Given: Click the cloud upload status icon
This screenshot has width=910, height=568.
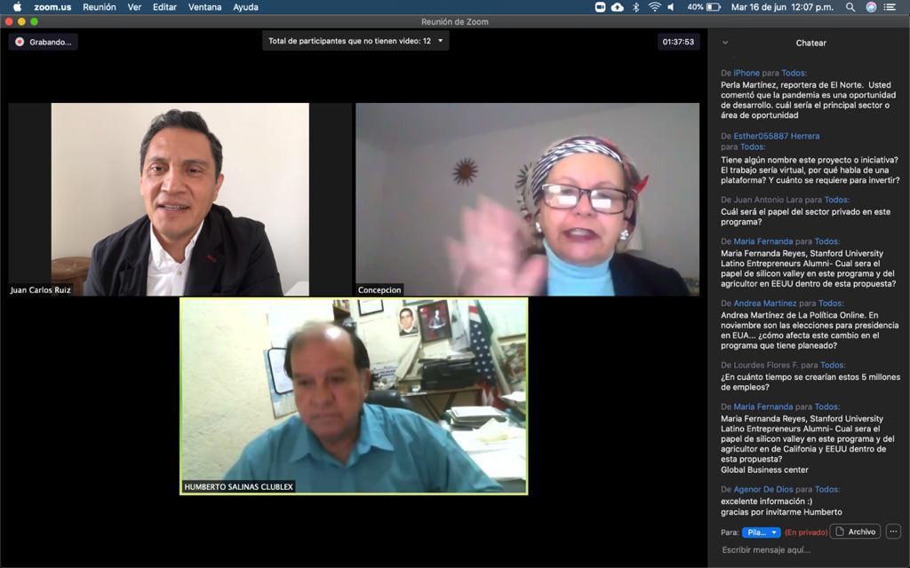Looking at the screenshot, I should tap(618, 7).
